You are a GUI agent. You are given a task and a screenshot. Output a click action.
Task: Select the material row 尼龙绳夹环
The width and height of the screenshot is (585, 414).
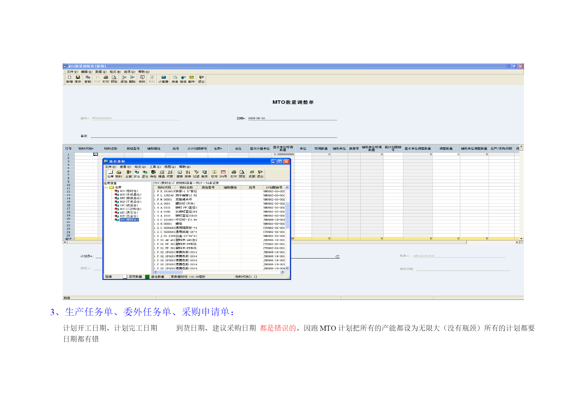click(219, 199)
